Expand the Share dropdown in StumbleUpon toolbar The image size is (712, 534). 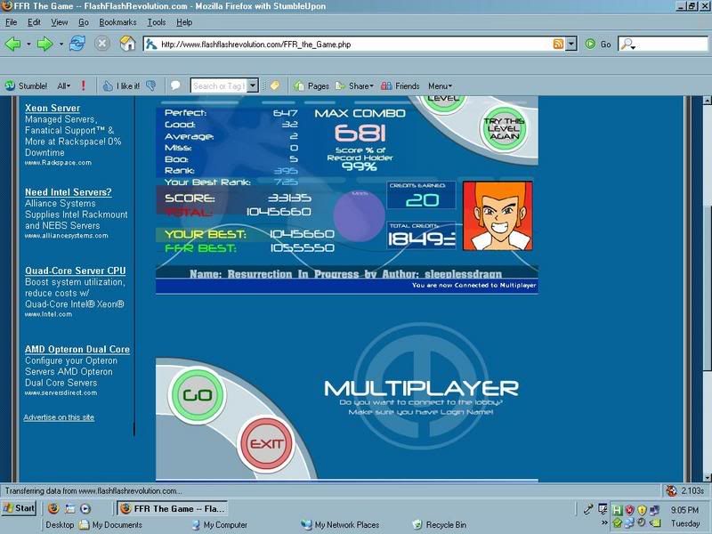click(x=360, y=85)
